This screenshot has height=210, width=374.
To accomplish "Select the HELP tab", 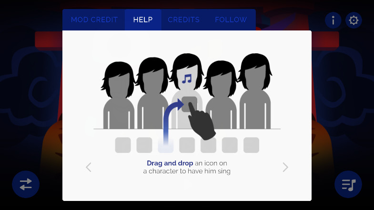I will (143, 20).
